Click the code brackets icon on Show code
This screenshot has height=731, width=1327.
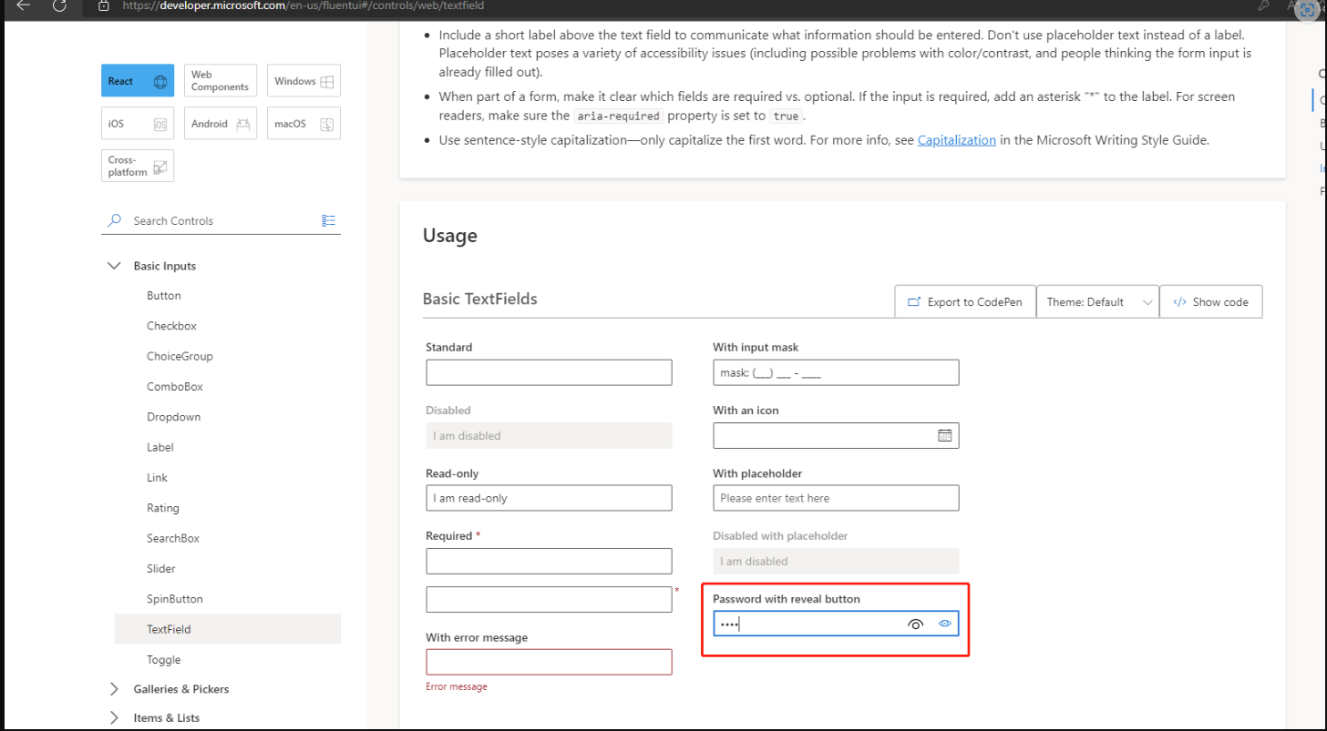(x=1181, y=300)
